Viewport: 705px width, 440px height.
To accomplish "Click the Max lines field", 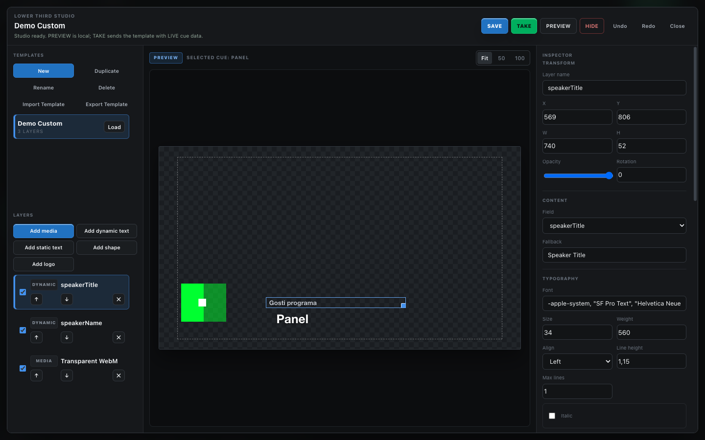I will click(x=577, y=391).
